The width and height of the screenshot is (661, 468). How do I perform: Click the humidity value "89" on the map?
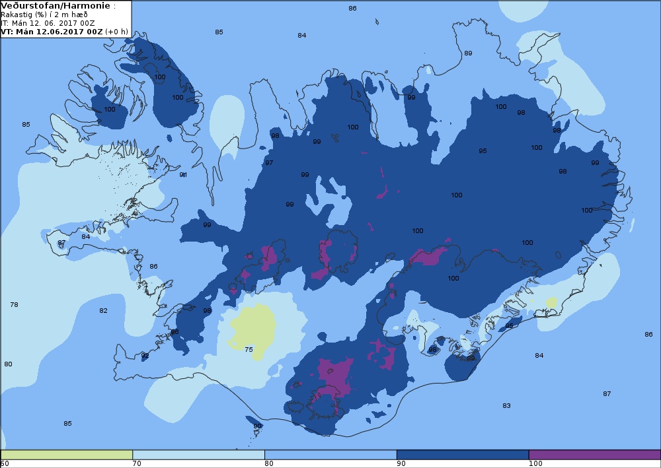[x=468, y=53]
